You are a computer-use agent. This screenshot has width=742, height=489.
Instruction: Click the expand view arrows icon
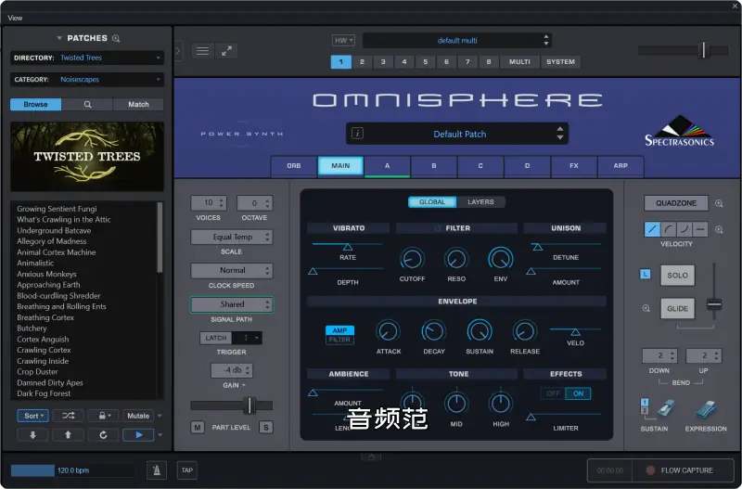coord(226,51)
